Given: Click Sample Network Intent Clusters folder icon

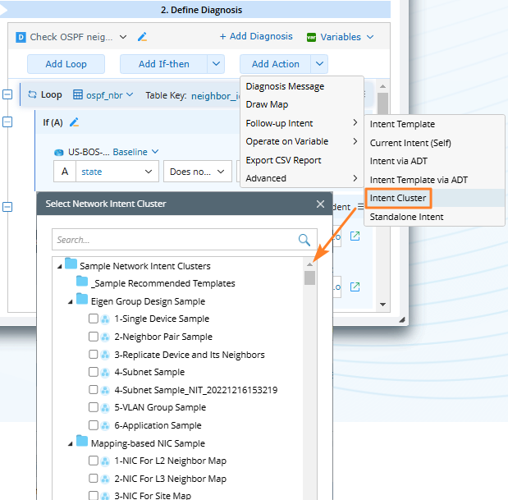Looking at the screenshot, I should click(x=71, y=264).
